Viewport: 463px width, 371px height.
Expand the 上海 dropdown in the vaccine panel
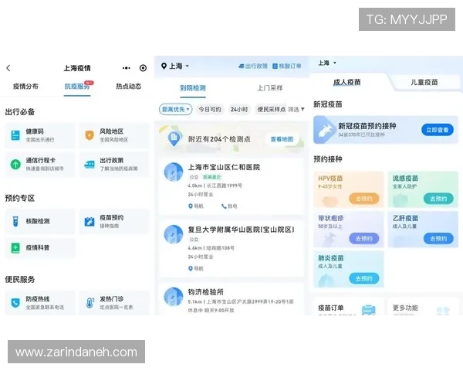pyautogui.click(x=327, y=63)
